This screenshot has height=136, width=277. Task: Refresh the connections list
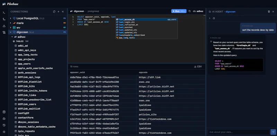click(x=54, y=12)
